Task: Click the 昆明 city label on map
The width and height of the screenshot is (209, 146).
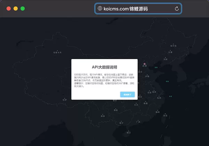Action: pyautogui.click(x=103, y=116)
